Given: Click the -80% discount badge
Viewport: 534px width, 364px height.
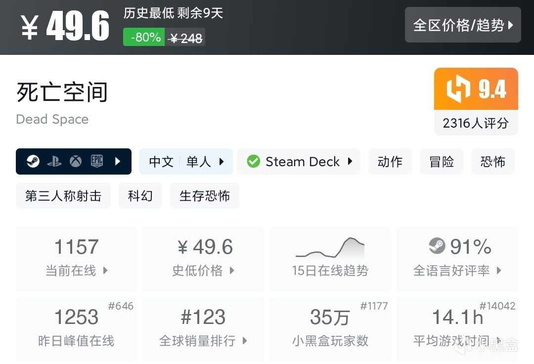Looking at the screenshot, I should tap(144, 37).
